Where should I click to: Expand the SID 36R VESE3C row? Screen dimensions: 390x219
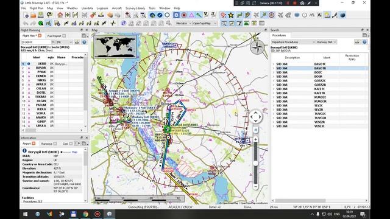coord(273,126)
